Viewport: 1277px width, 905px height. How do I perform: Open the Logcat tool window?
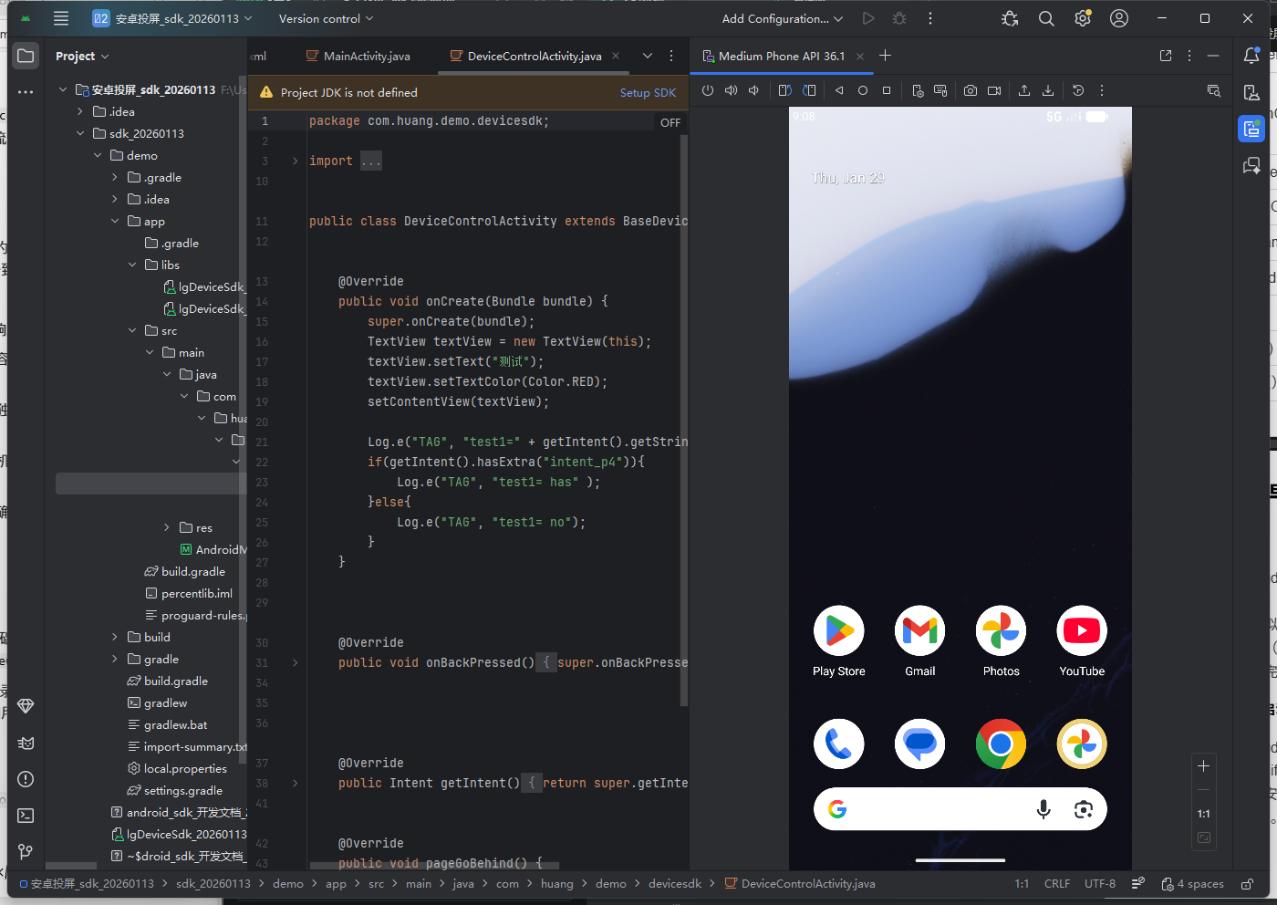(x=26, y=743)
